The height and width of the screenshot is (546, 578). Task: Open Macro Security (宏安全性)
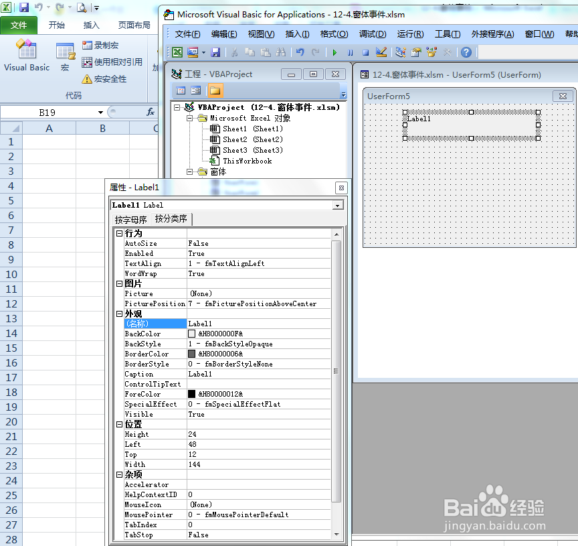click(104, 78)
